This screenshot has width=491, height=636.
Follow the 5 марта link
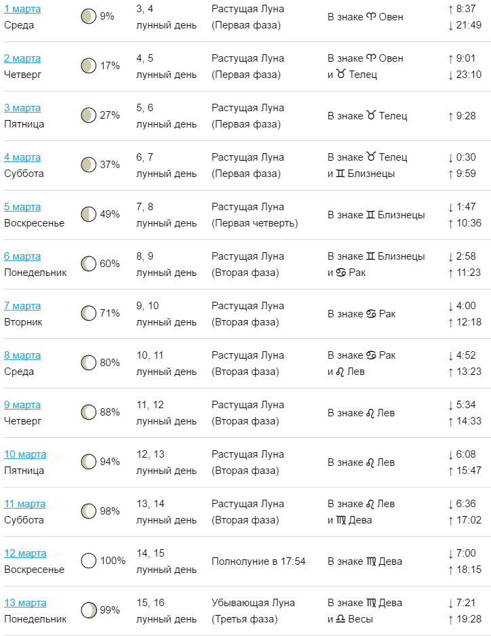(22, 207)
